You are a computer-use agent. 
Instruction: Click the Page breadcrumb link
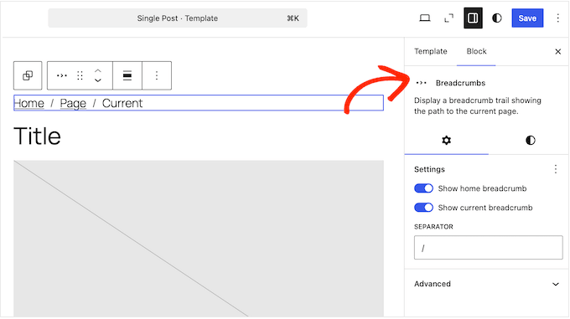coord(73,103)
